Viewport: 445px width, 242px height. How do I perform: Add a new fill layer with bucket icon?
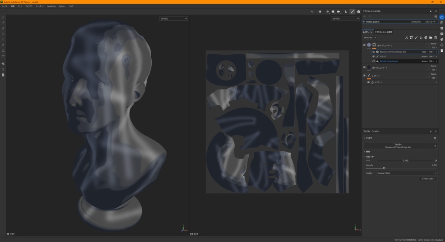click(421, 37)
